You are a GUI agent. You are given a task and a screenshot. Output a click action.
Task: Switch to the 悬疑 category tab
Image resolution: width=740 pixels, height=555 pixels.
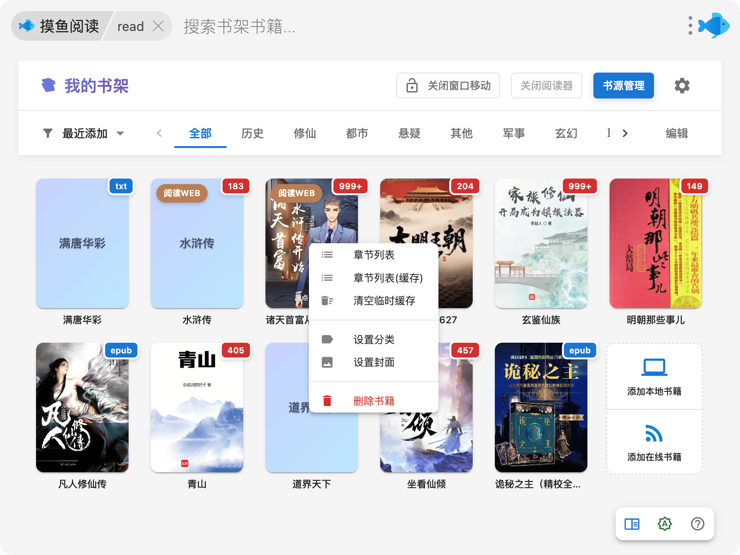409,134
